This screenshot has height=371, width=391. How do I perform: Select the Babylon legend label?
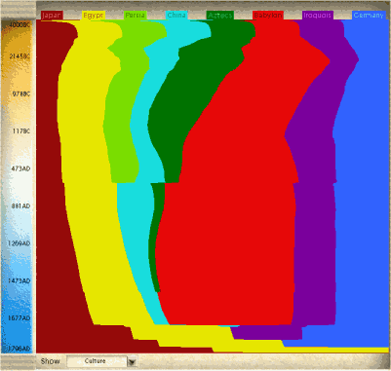tap(268, 16)
